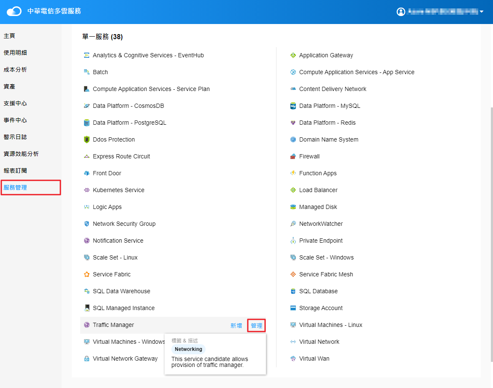Click the Content Delivery Network icon
Viewport: 493px width, 388px height.
(x=293, y=89)
